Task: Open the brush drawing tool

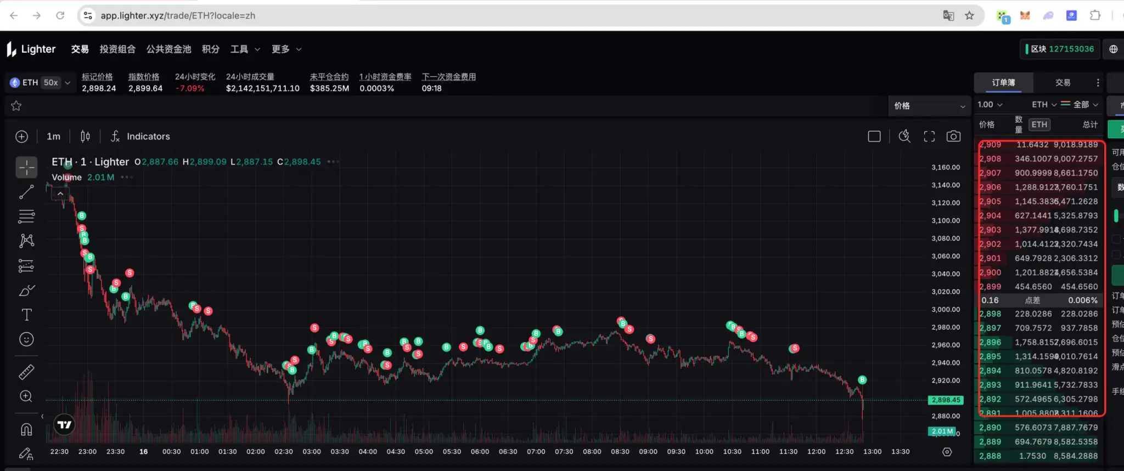Action: click(26, 291)
